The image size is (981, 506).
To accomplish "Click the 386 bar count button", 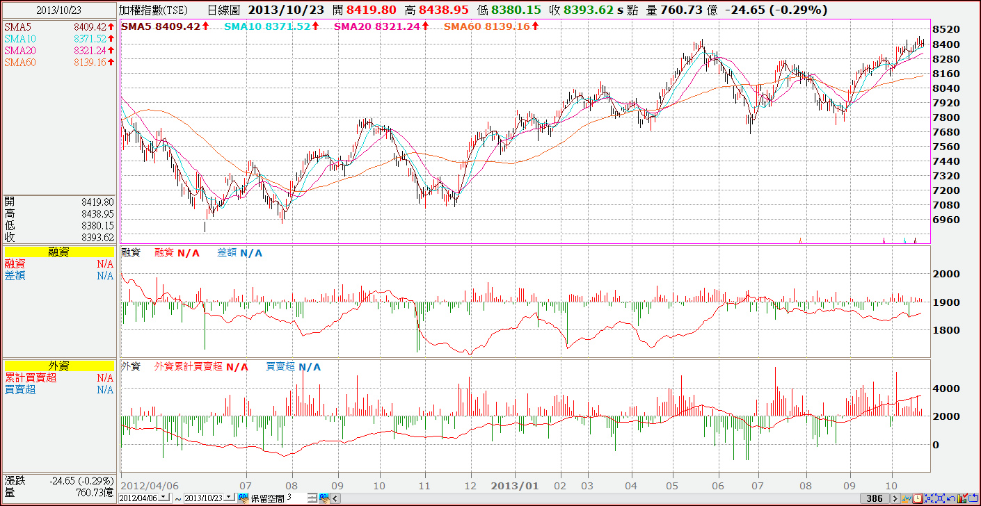I will (875, 498).
